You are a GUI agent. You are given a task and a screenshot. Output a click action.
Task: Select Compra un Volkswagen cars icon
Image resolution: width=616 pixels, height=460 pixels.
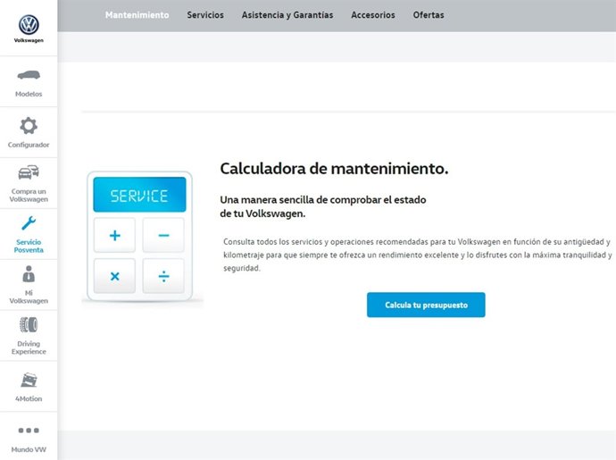pos(29,172)
